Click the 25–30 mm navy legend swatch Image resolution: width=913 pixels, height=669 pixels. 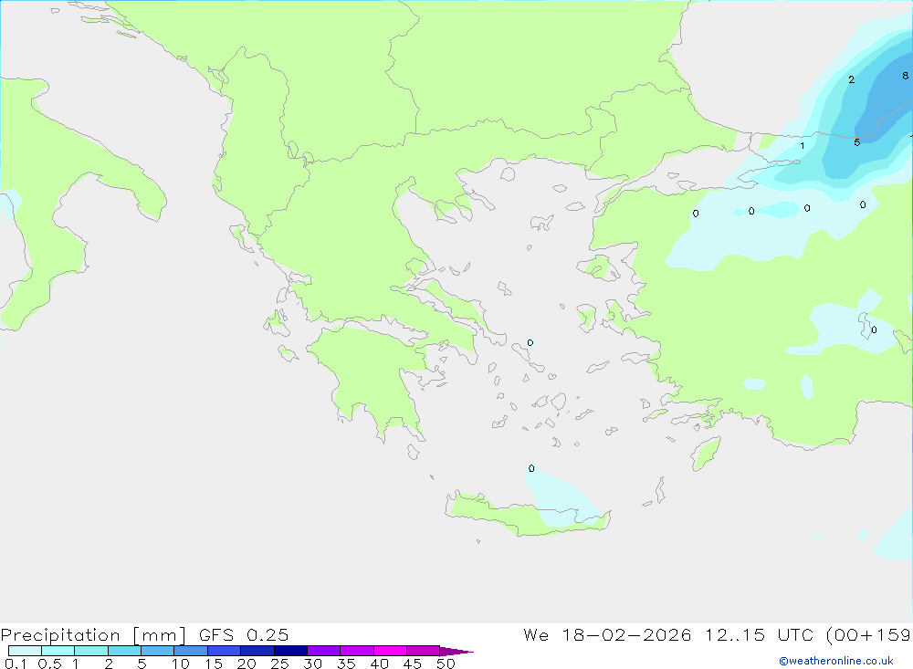pyautogui.click(x=290, y=651)
